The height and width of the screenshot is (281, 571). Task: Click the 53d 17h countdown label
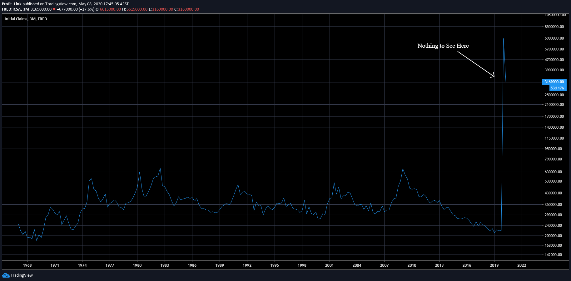tap(557, 88)
